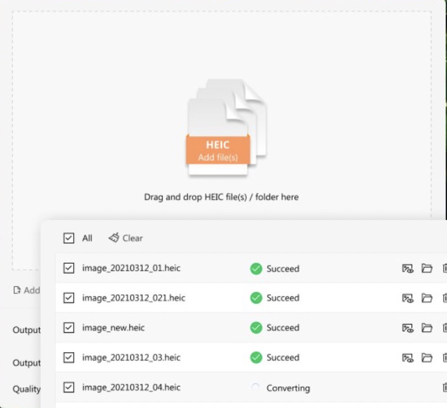The width and height of the screenshot is (447, 408).
Task: Clear the file list
Action: coord(126,238)
